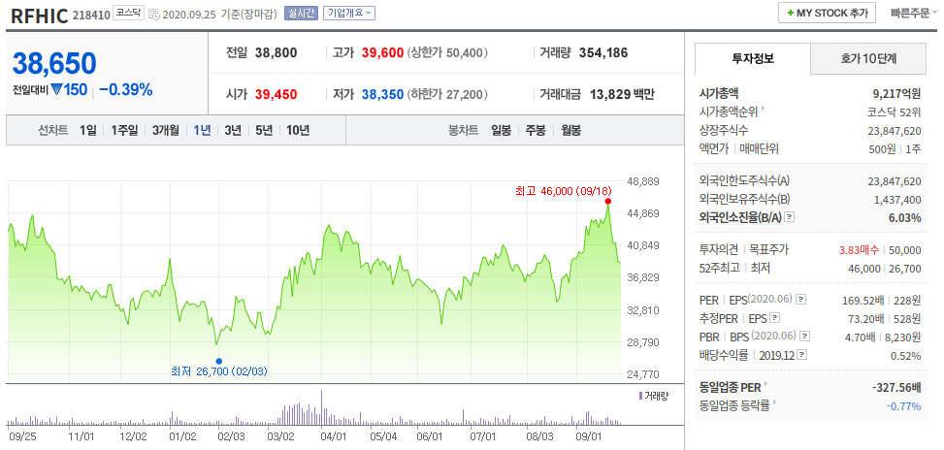Viewport: 944px width, 450px height.
Task: Open the 동일업종 등락률 link
Action: [x=733, y=405]
